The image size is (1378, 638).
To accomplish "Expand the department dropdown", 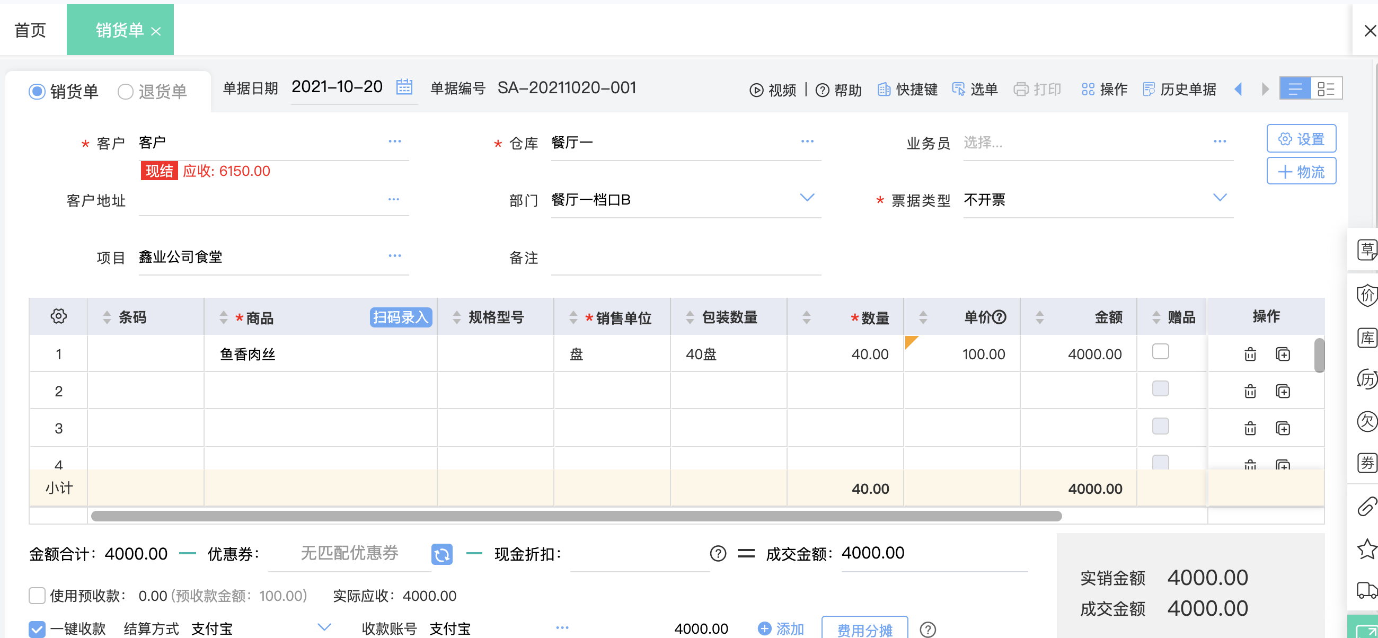I will tap(807, 198).
